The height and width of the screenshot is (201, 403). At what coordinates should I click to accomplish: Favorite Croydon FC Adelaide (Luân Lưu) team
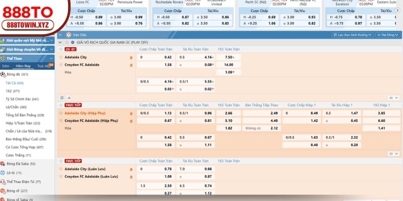click(x=61, y=176)
